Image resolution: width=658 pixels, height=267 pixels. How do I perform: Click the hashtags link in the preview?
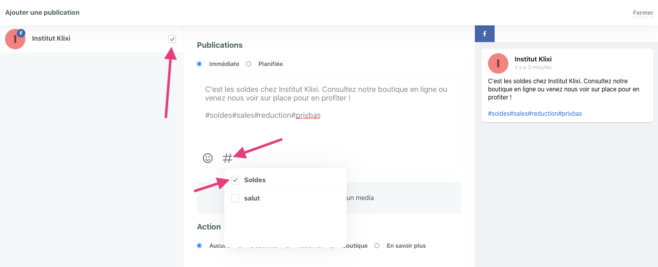click(535, 114)
